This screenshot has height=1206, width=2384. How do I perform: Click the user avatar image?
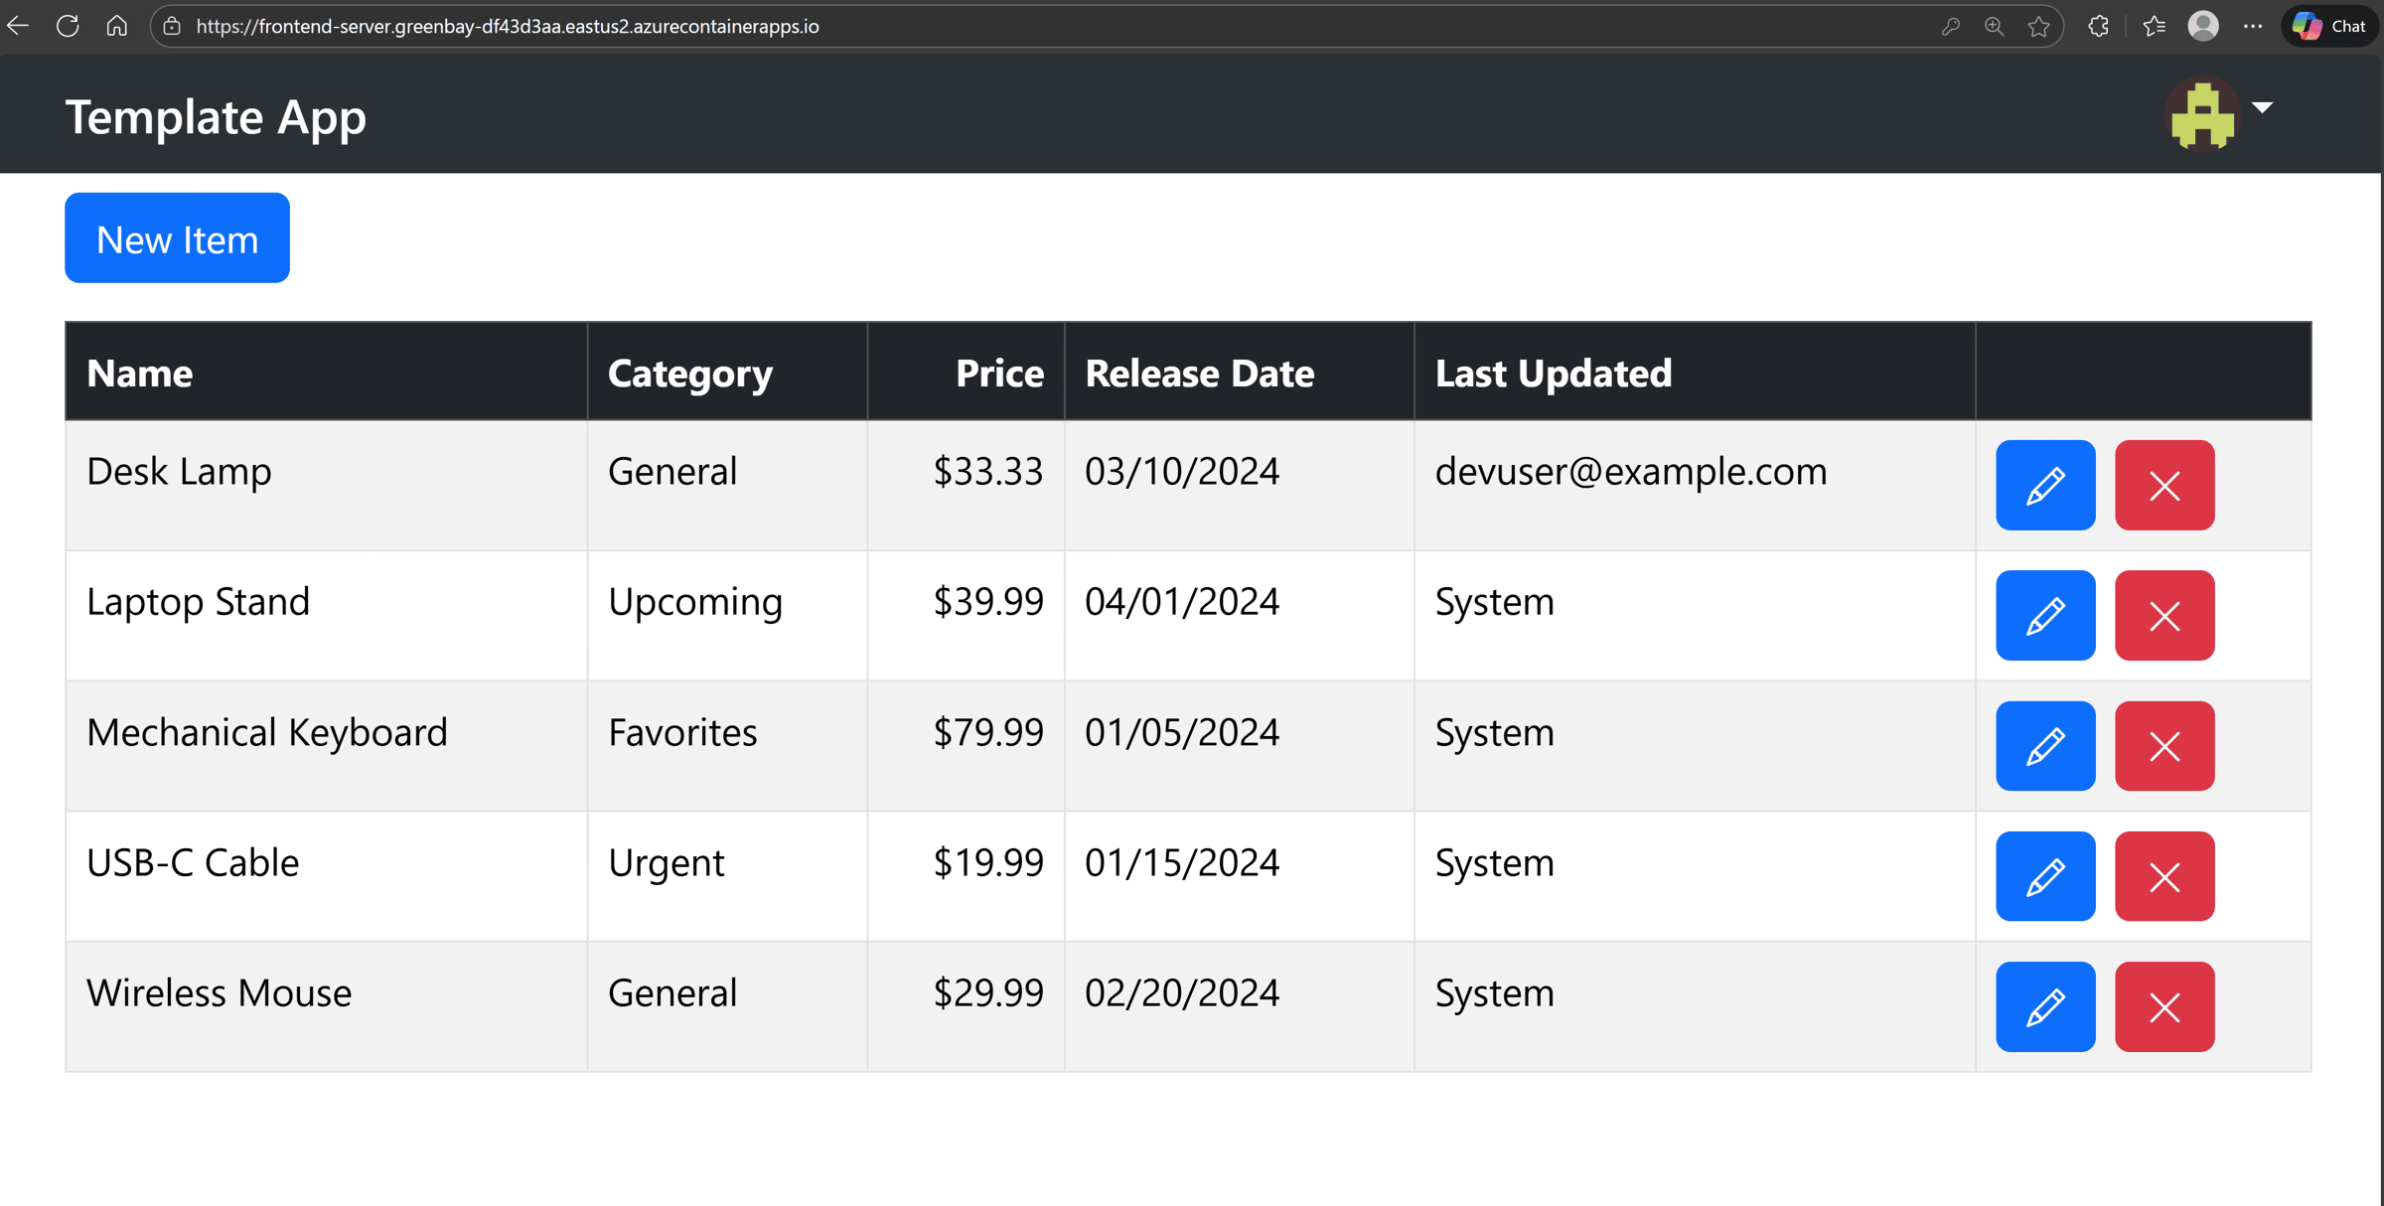(x=2202, y=115)
